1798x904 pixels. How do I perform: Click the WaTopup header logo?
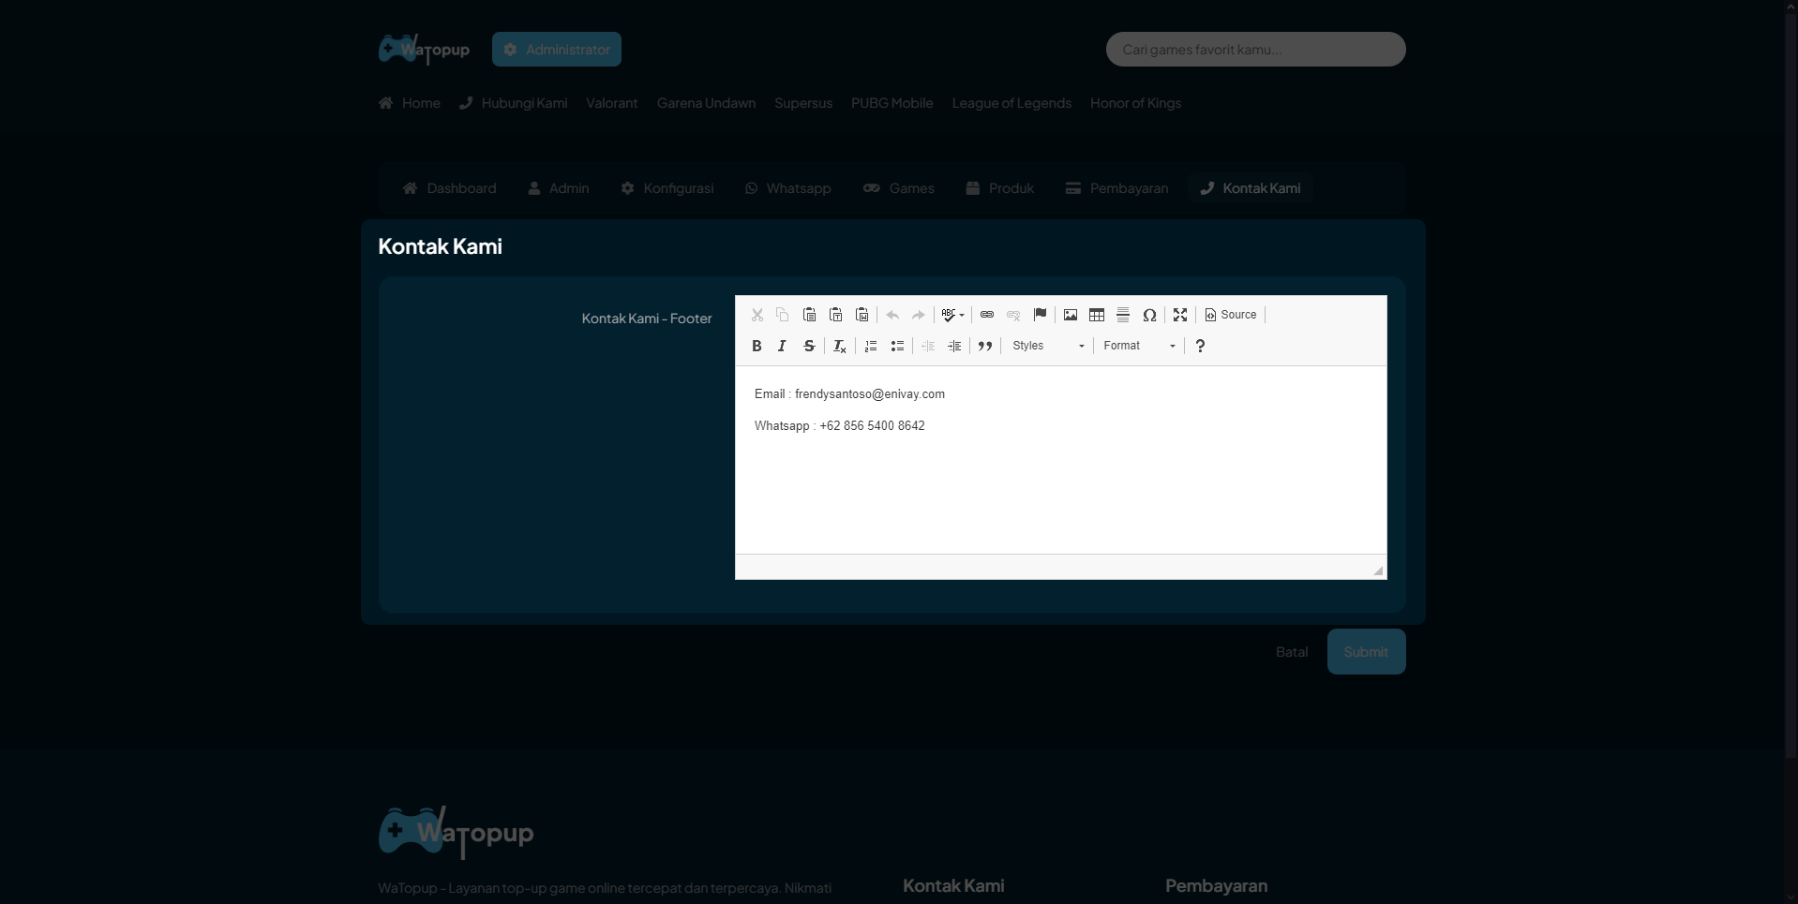click(x=424, y=49)
